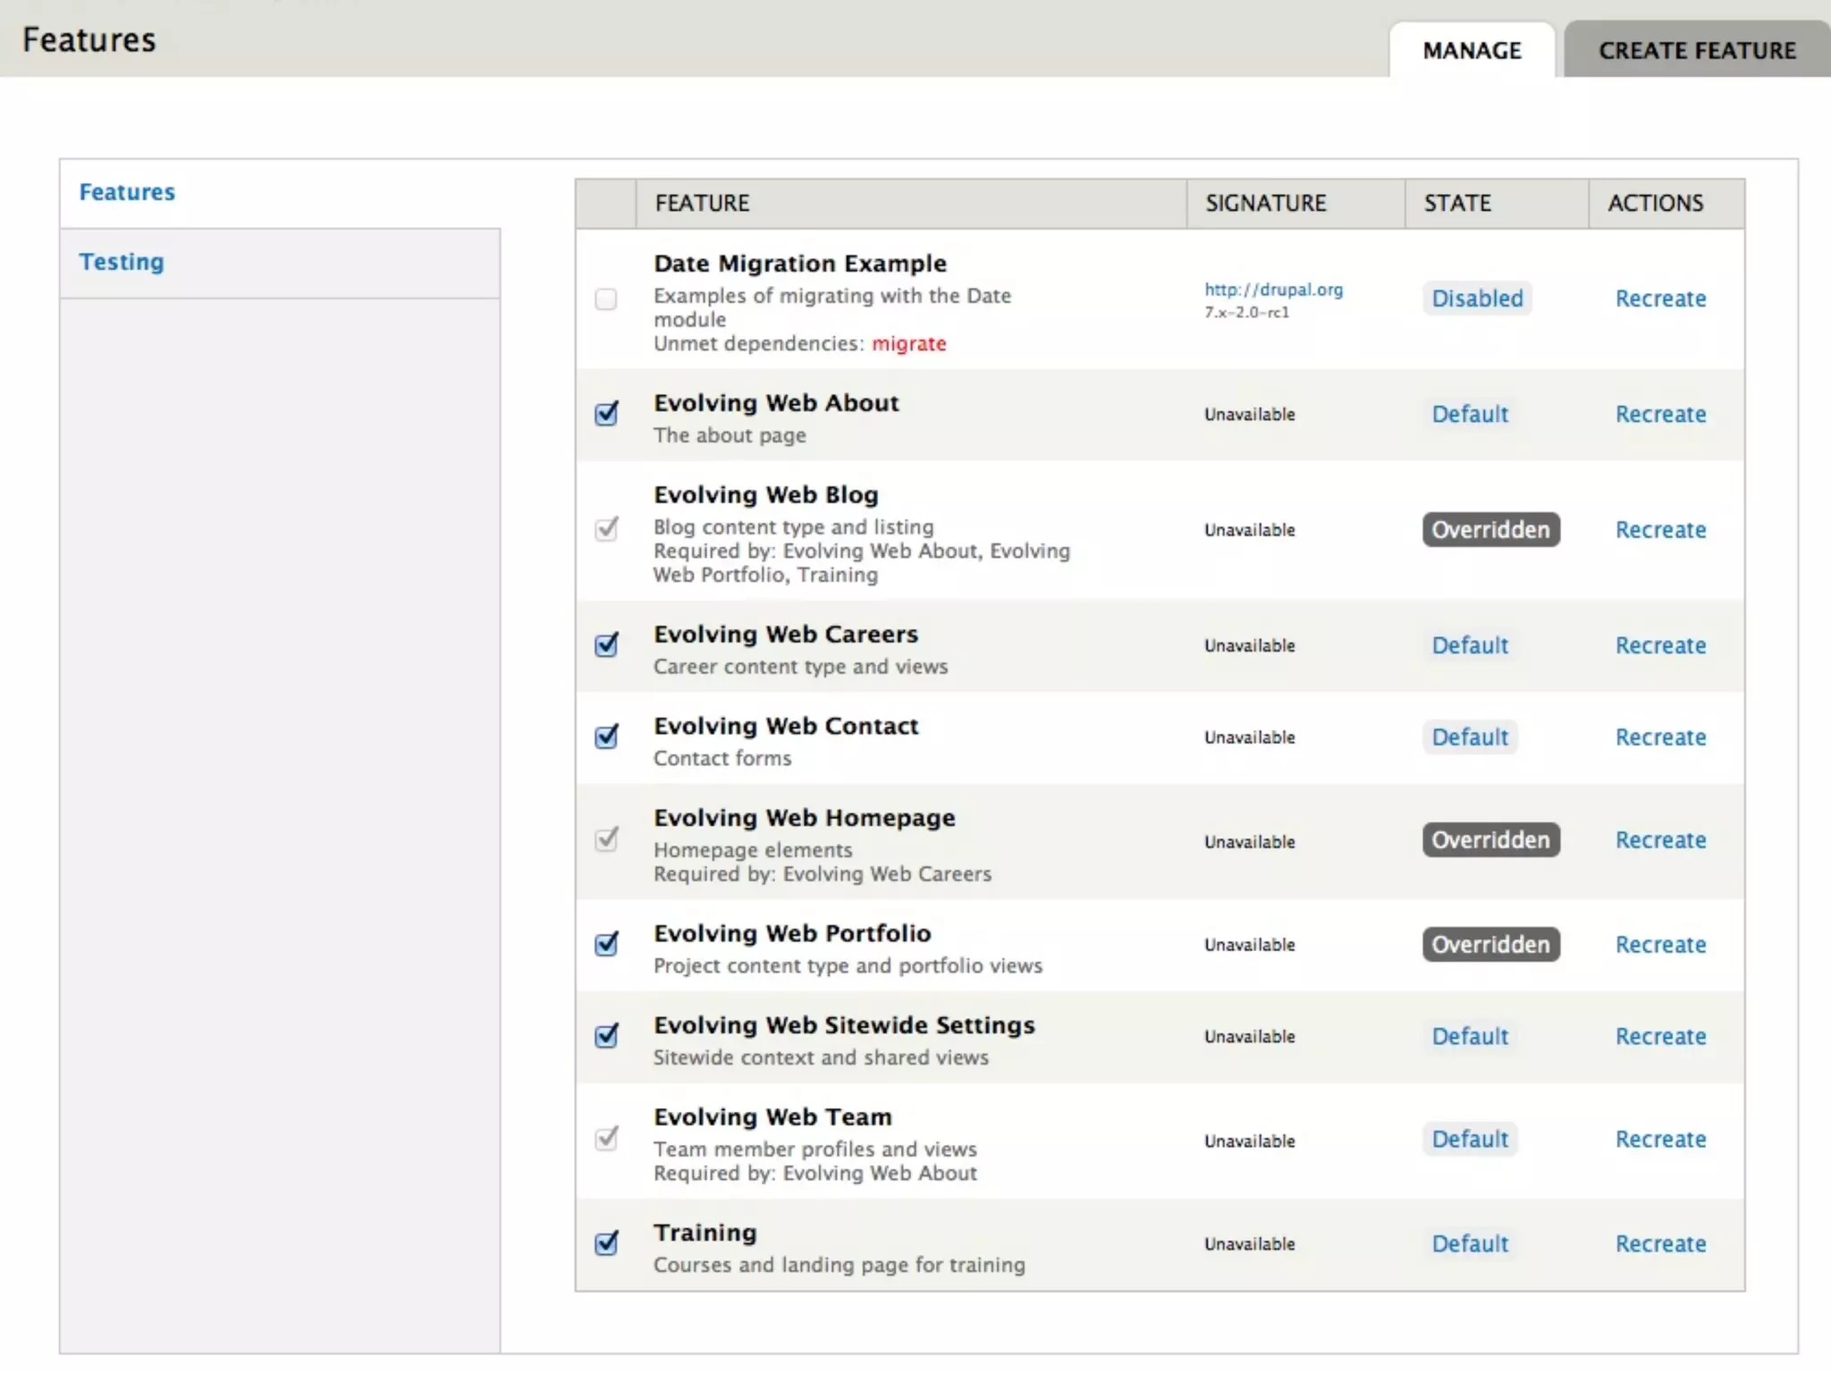Uncheck the Evolving Web Contact checkbox
The height and width of the screenshot is (1373, 1831).
(x=606, y=736)
